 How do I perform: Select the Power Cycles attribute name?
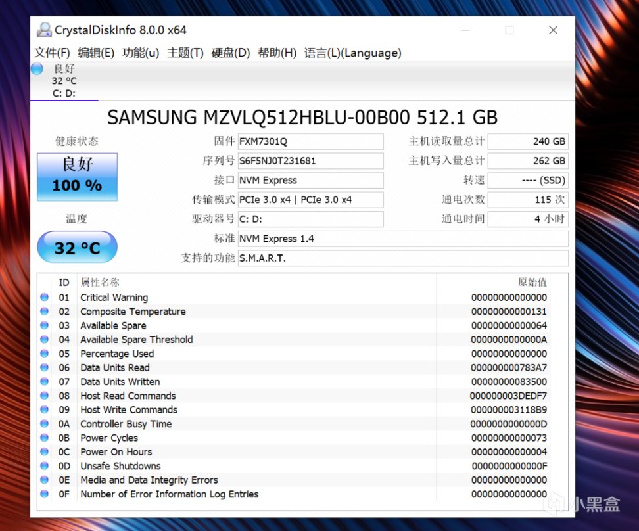pos(109,438)
